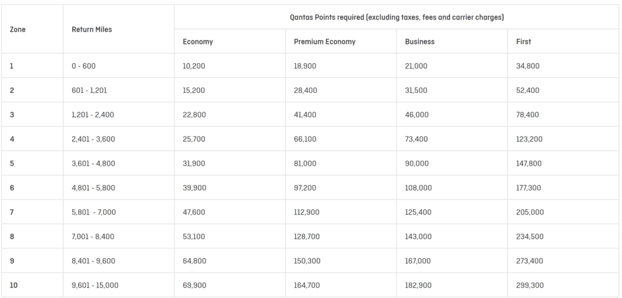622x298 pixels.
Task: Click the Zone 10 row number
Action: (x=13, y=285)
